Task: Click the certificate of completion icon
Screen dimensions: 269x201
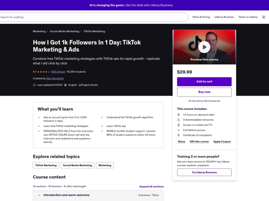Action: coord(178,135)
